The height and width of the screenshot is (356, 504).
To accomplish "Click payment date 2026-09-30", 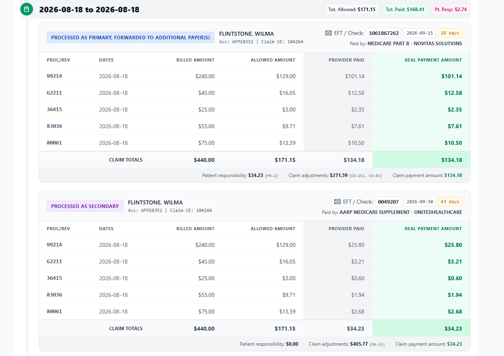I will tap(420, 202).
